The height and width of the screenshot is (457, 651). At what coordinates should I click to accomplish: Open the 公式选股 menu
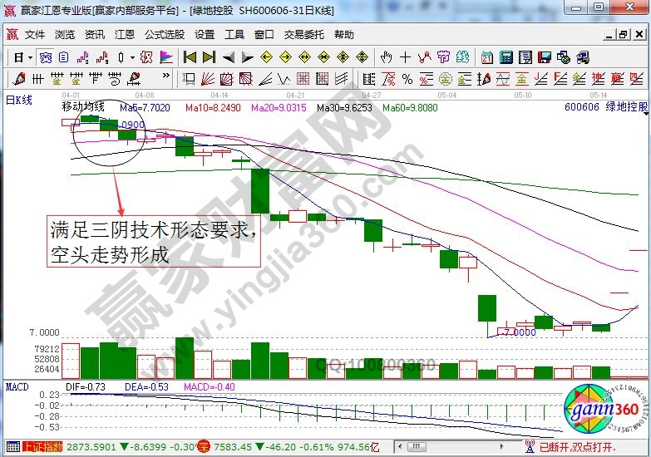(x=164, y=35)
